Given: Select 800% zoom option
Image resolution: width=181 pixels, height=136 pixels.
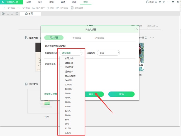Looking at the screenshot, I should [72, 93].
